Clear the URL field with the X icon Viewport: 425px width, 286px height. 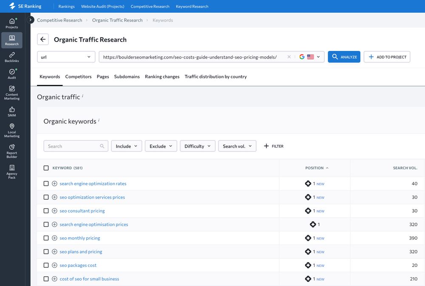tap(289, 57)
